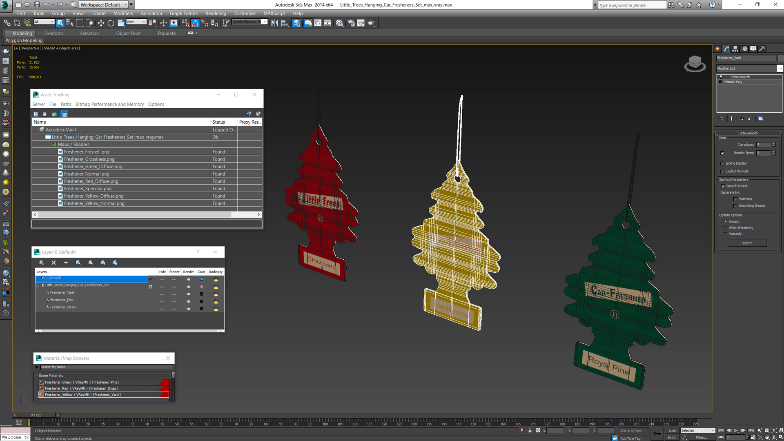Open the Rendering menu
The image size is (784, 441).
(x=216, y=13)
